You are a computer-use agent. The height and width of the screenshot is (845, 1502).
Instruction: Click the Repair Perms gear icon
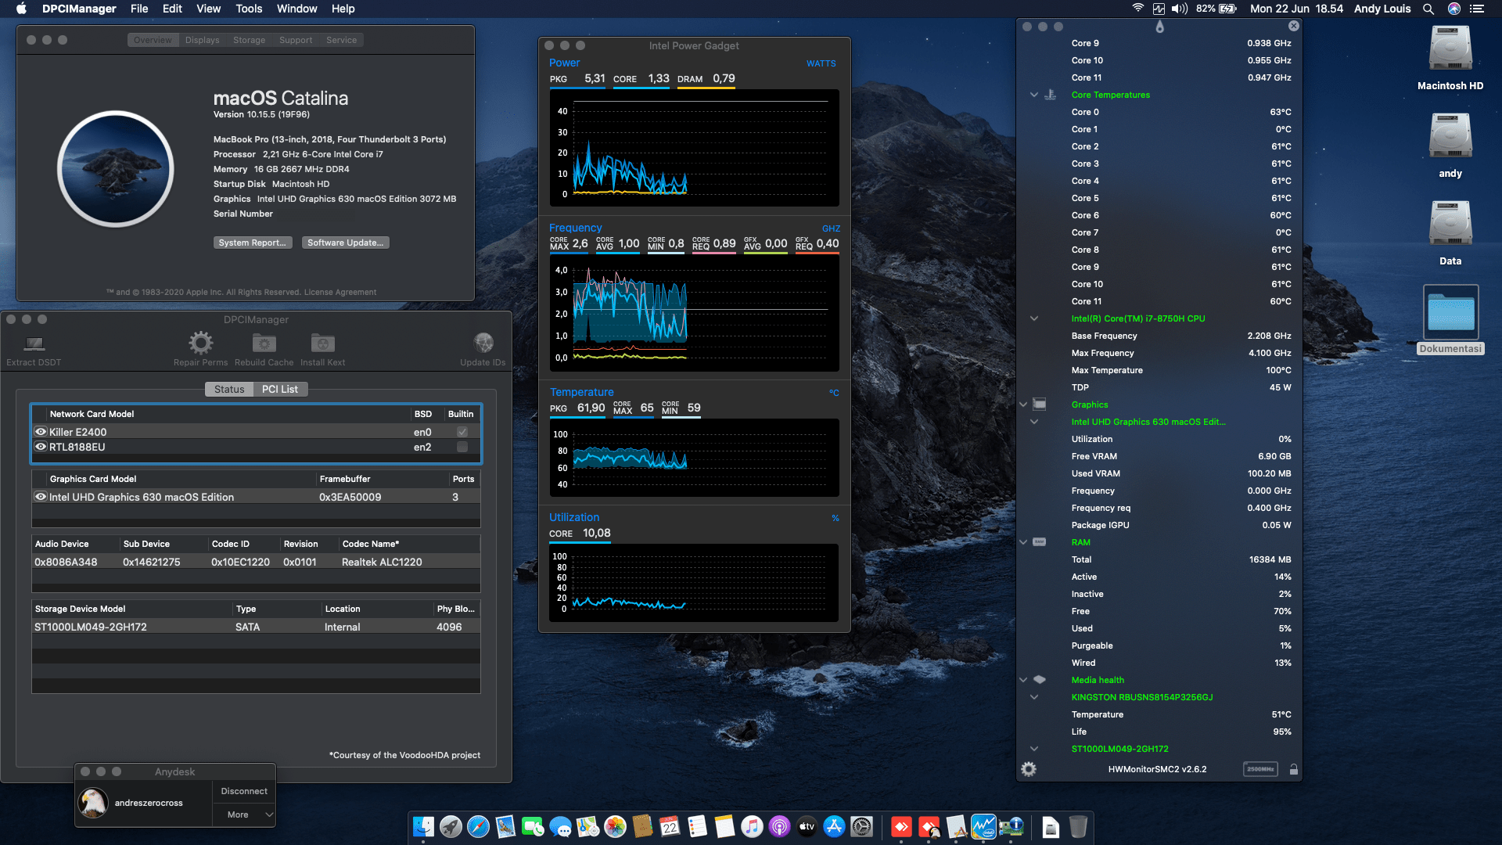pyautogui.click(x=200, y=343)
